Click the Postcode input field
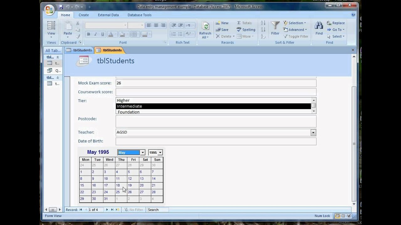The image size is (401, 225). click(216, 121)
